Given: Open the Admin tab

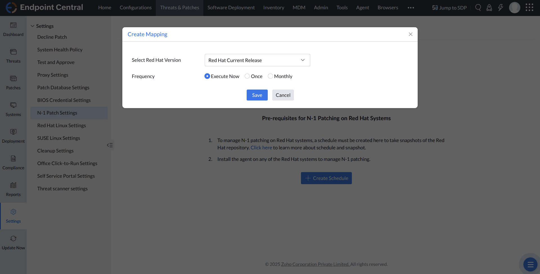Looking at the screenshot, I should pos(321,8).
